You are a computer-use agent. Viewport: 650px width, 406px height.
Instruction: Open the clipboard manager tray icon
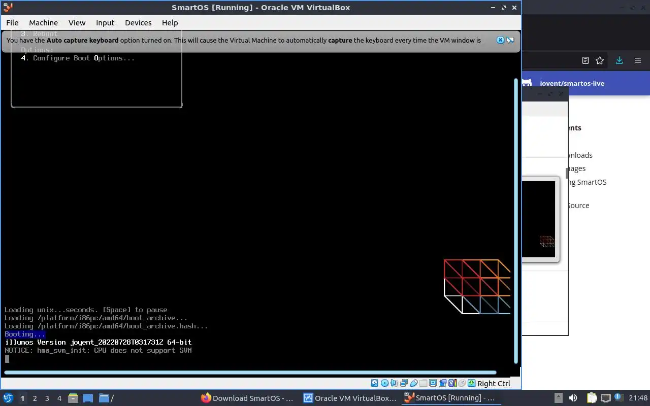pyautogui.click(x=592, y=398)
